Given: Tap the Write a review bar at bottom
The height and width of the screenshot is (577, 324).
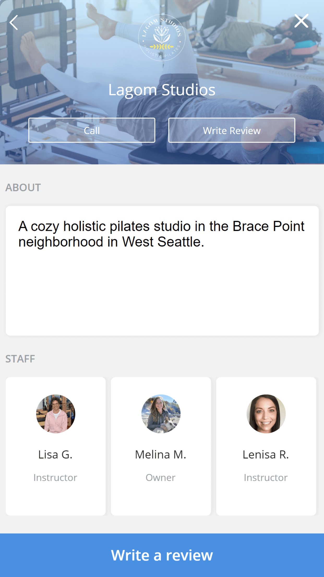Looking at the screenshot, I should point(162,555).
